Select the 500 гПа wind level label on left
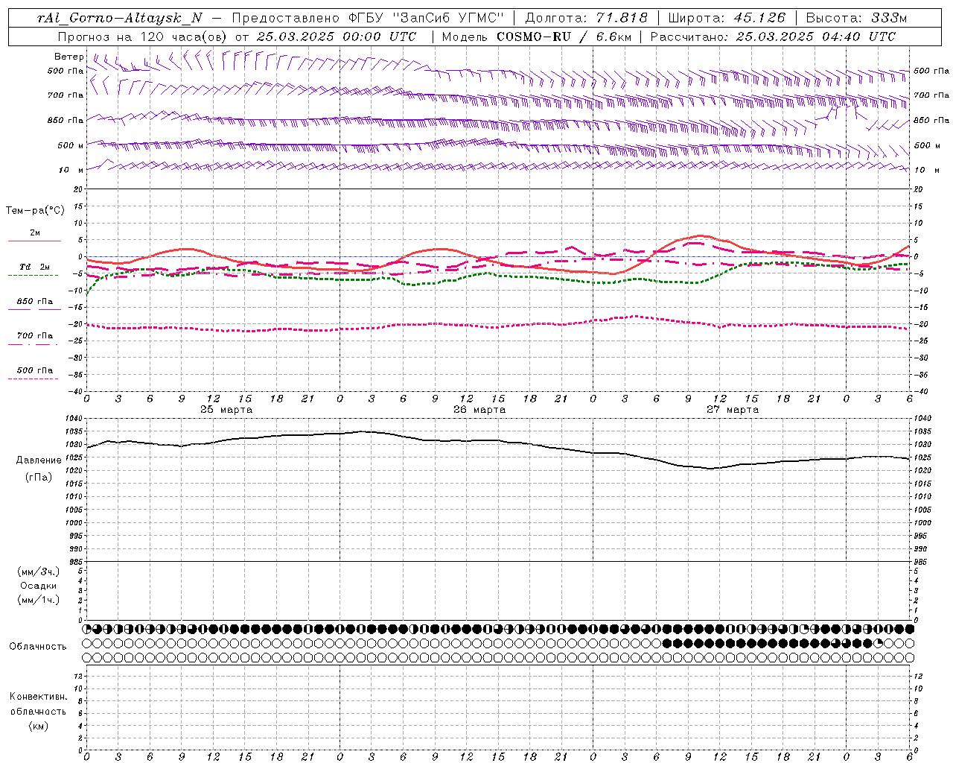The width and height of the screenshot is (953, 763). 66,71
